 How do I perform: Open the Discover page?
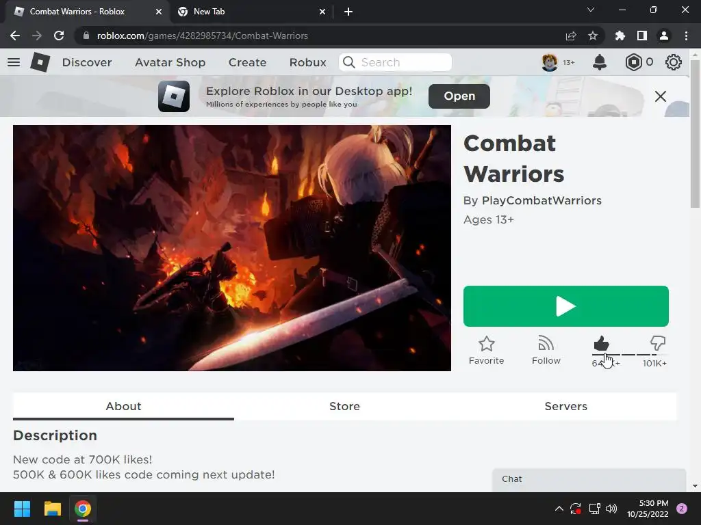coord(87,62)
